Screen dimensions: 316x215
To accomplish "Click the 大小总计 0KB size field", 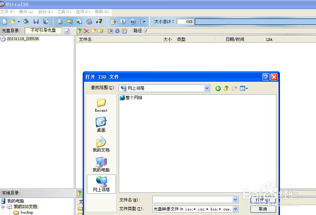I will coord(185,22).
